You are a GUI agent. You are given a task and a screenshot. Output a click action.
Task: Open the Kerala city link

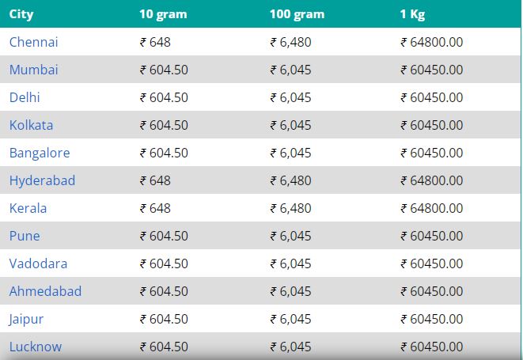28,208
